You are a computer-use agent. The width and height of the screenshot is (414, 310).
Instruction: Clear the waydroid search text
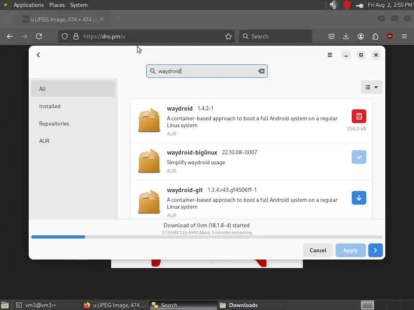pos(261,71)
